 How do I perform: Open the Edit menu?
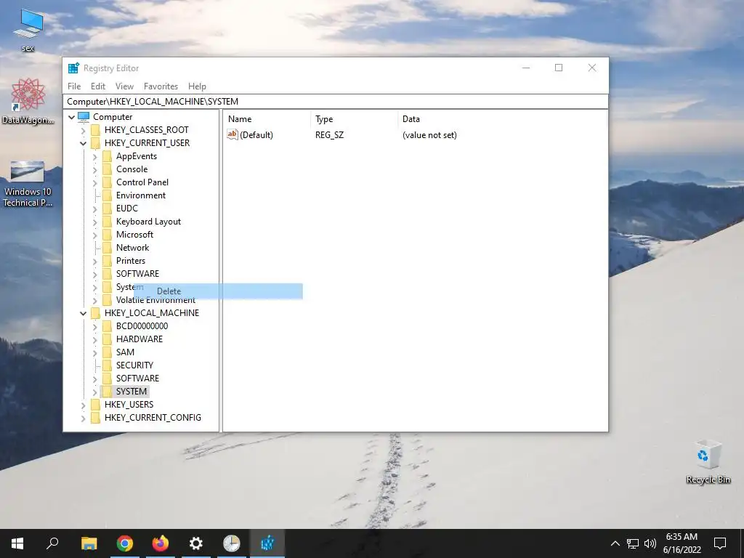point(98,86)
